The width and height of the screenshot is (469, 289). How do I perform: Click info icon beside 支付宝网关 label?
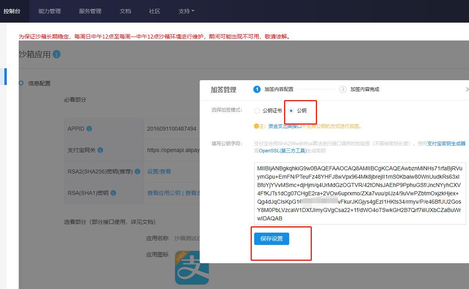tap(101, 150)
